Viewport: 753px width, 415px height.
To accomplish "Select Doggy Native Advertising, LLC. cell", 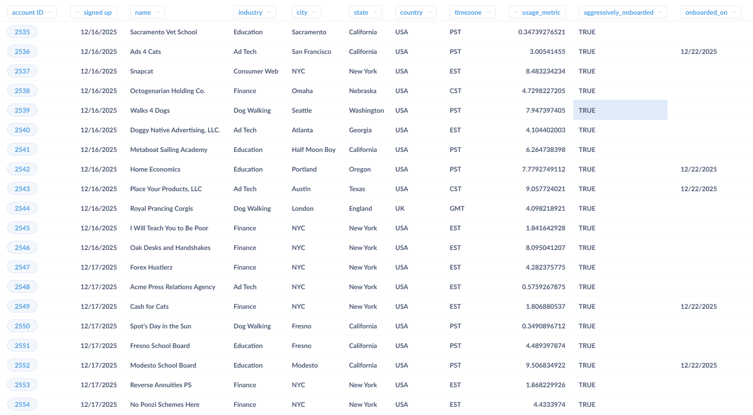I will (175, 130).
